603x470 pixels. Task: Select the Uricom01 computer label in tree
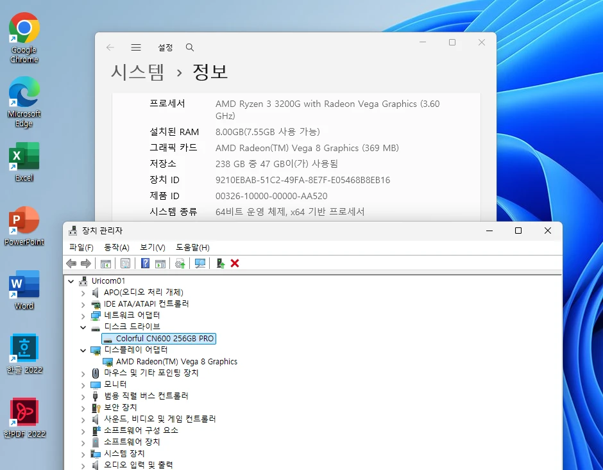108,280
